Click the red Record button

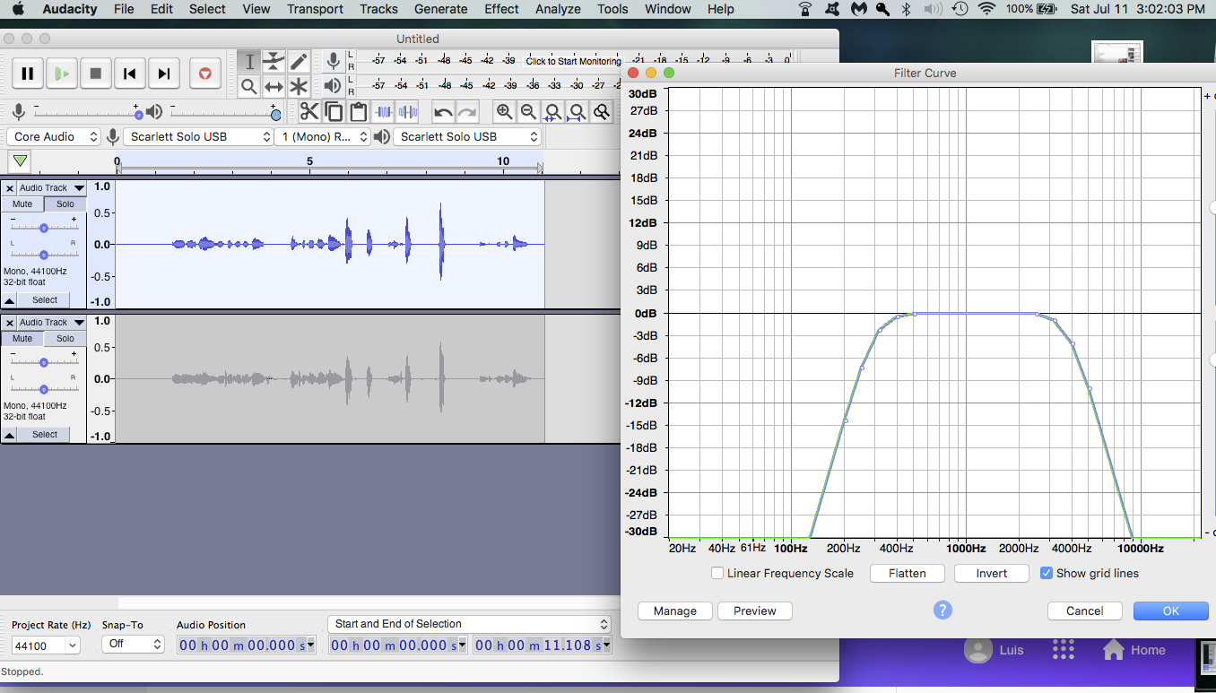click(x=205, y=74)
